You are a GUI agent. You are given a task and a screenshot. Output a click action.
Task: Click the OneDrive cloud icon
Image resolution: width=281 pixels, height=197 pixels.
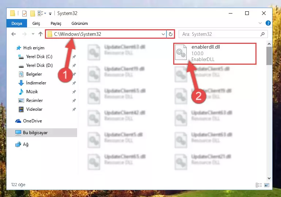pyautogui.click(x=18, y=121)
